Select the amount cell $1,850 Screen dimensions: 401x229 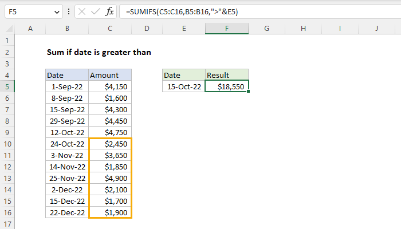pos(110,167)
